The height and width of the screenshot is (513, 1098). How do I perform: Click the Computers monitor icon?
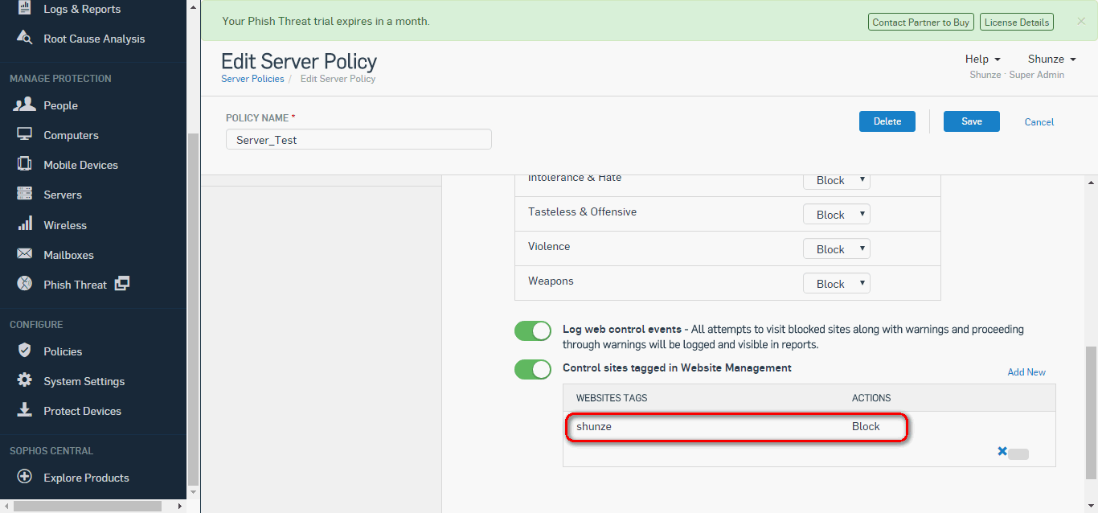pos(25,135)
